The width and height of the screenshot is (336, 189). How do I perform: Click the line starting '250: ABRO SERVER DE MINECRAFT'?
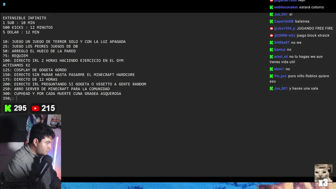tap(56, 89)
